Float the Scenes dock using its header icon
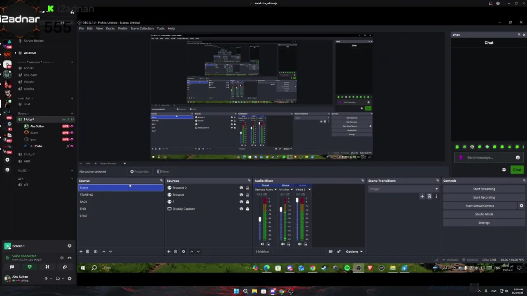Image resolution: width=527 pixels, height=296 pixels. 161,180
